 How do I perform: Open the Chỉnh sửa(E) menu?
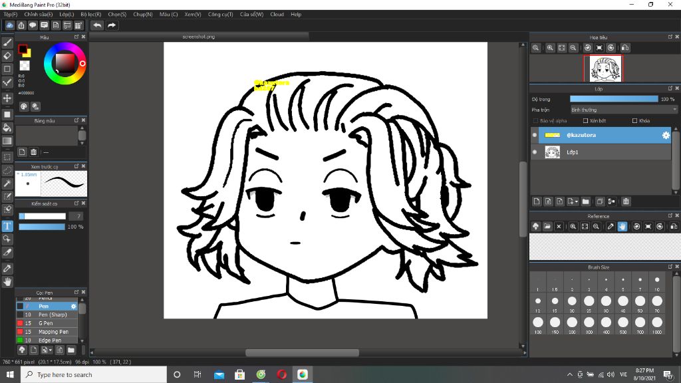(x=38, y=15)
